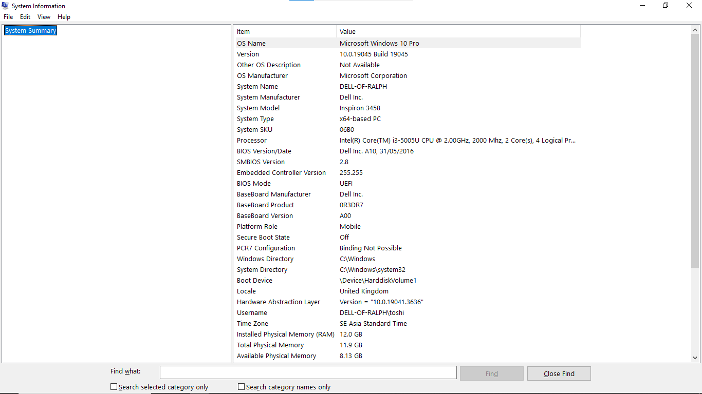Click the Close Find button

point(559,373)
